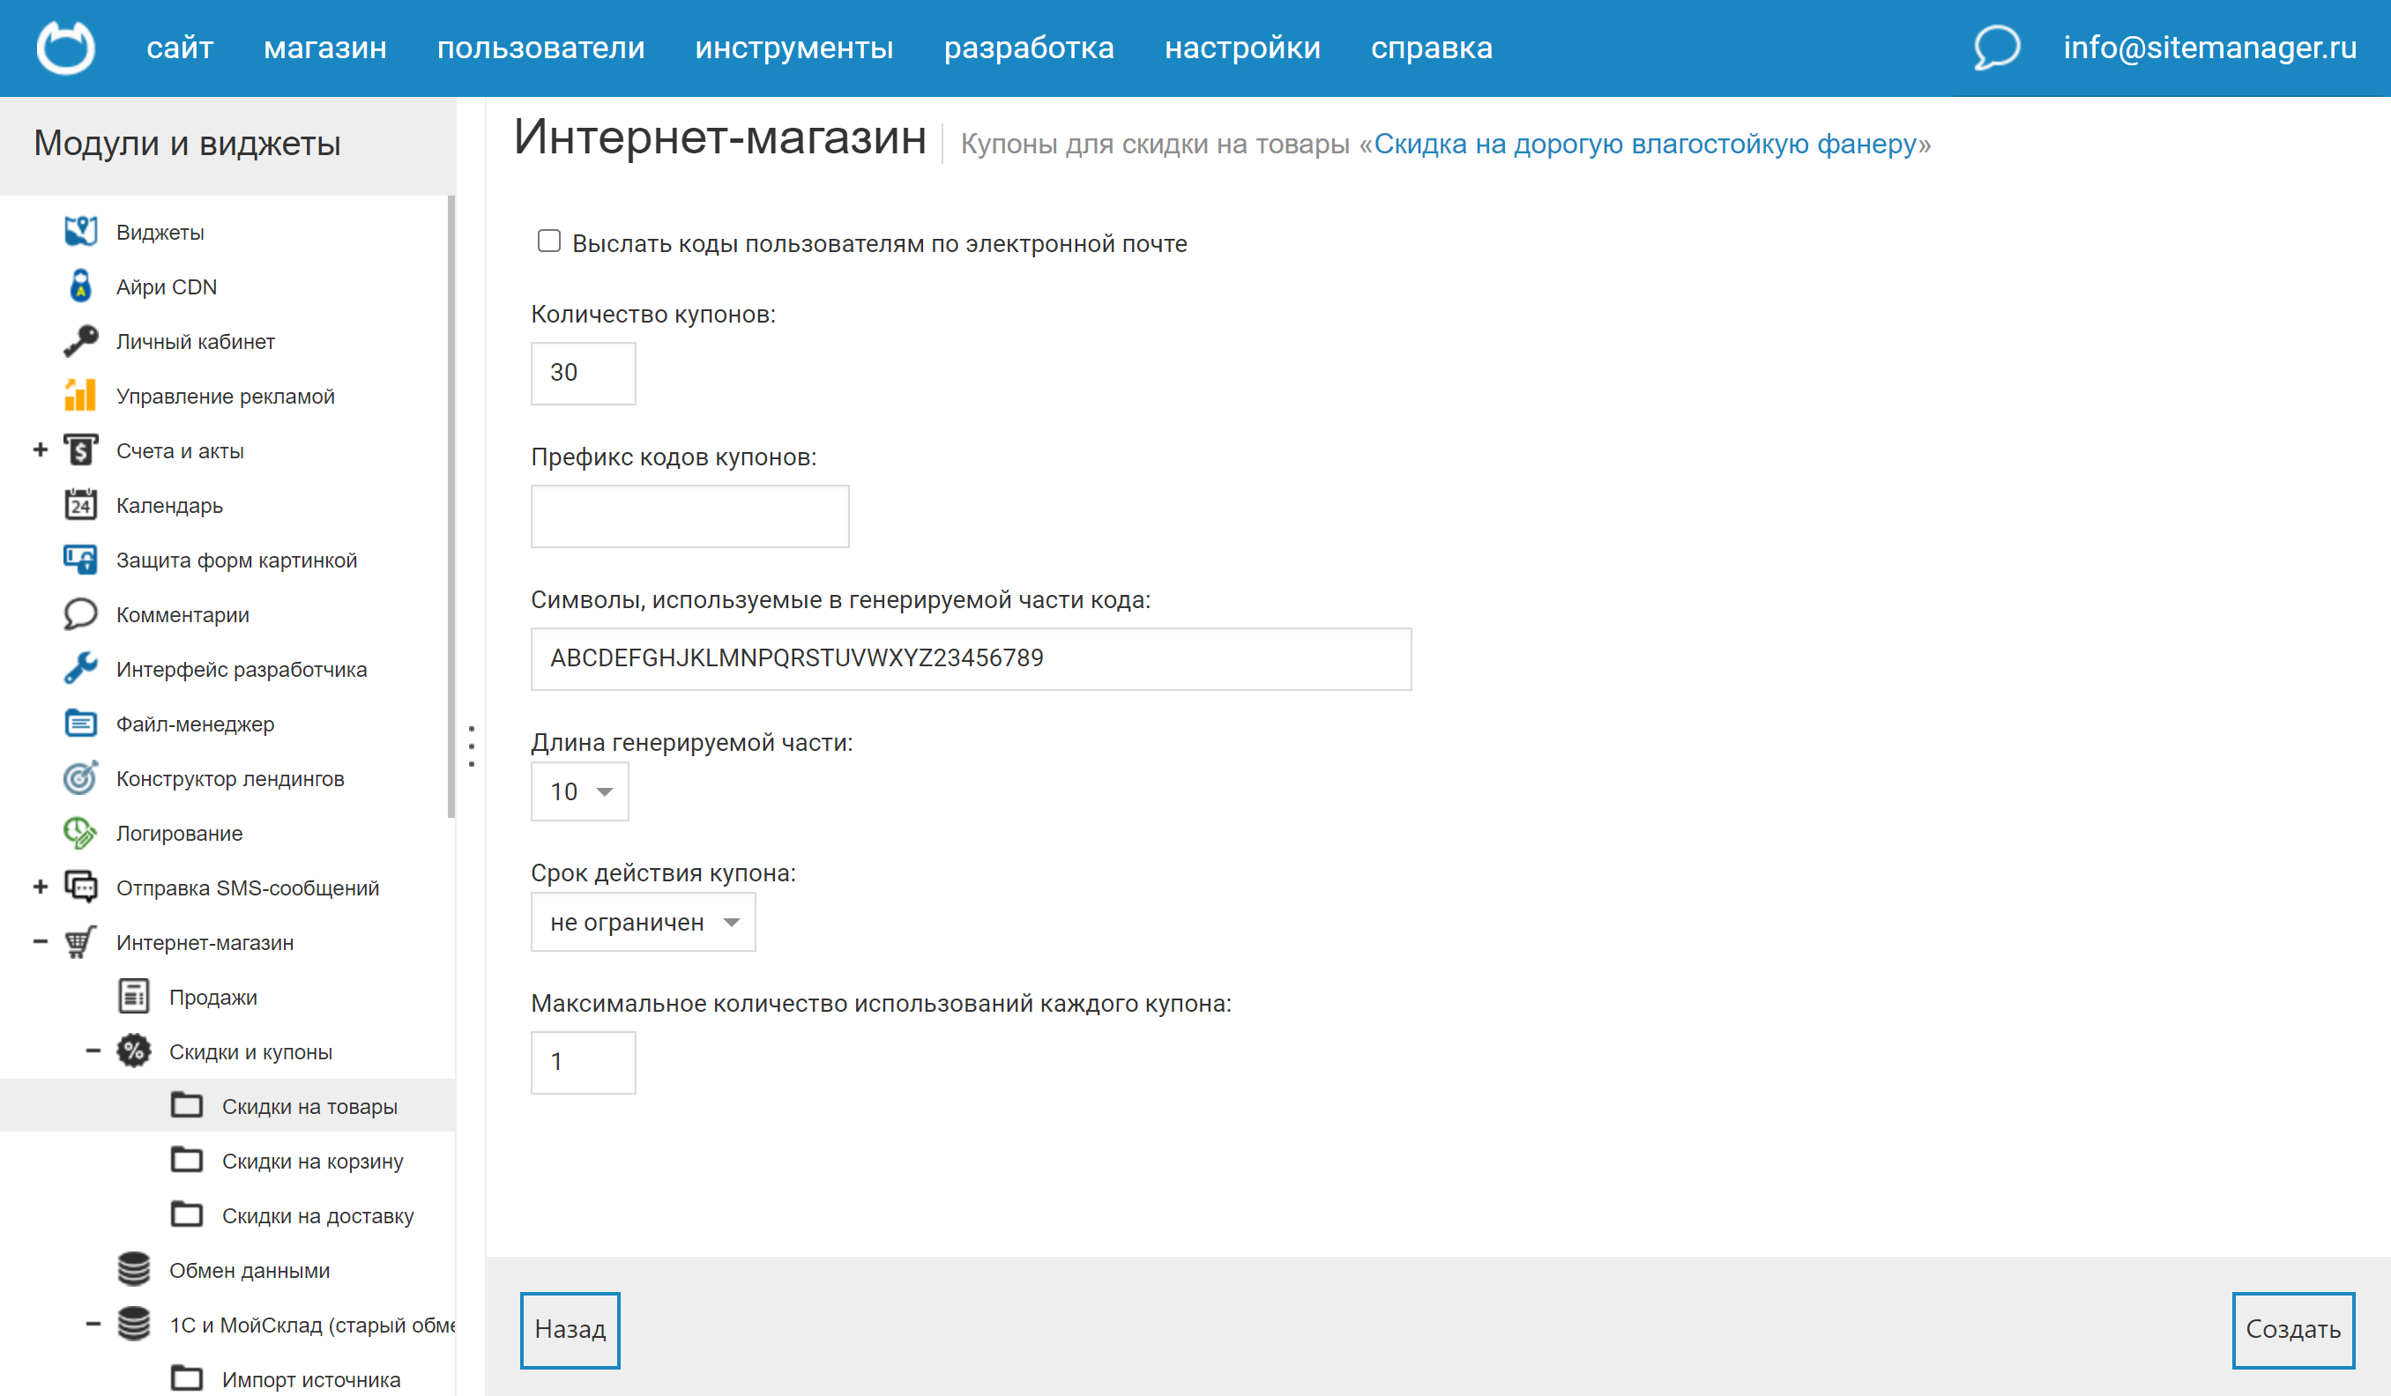Select the Комментарии speech bubble icon
This screenshot has height=1396, width=2391.
pyautogui.click(x=82, y=613)
